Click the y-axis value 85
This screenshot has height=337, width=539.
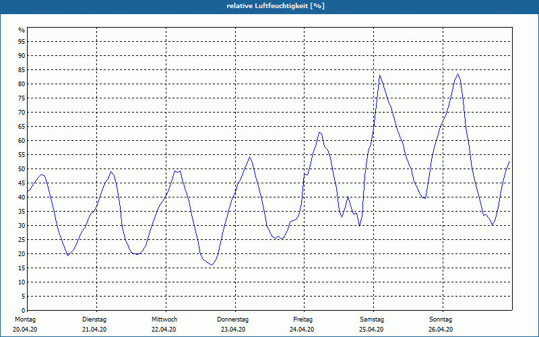(22, 70)
